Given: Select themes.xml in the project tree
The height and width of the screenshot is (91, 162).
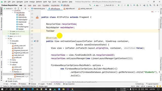Looking at the screenshot, I should pyautogui.click(x=20, y=74).
